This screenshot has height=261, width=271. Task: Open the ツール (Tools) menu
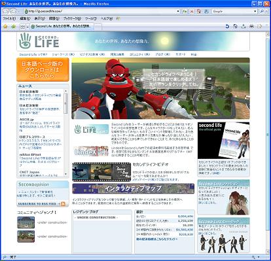(91, 19)
